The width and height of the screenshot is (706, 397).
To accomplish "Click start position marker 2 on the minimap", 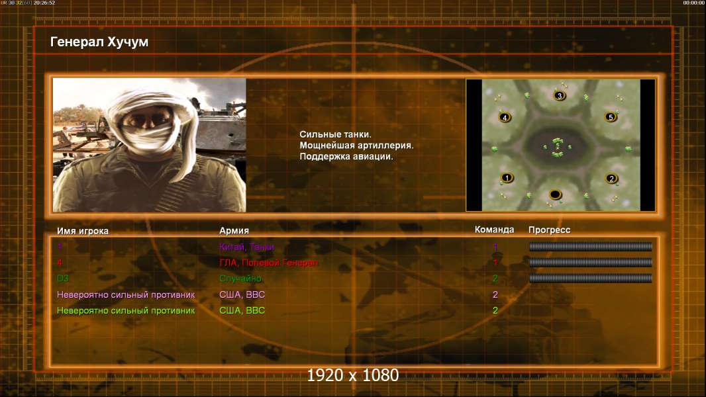I will click(x=611, y=179).
